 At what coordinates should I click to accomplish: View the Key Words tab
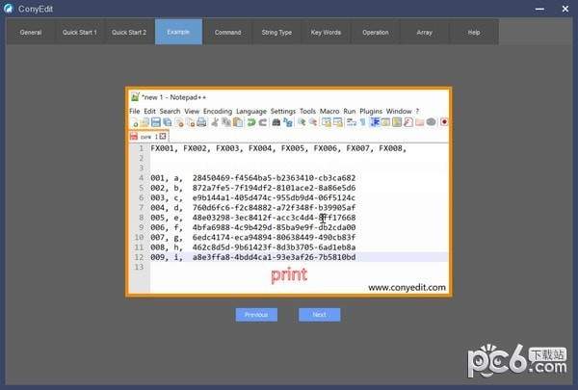click(326, 32)
